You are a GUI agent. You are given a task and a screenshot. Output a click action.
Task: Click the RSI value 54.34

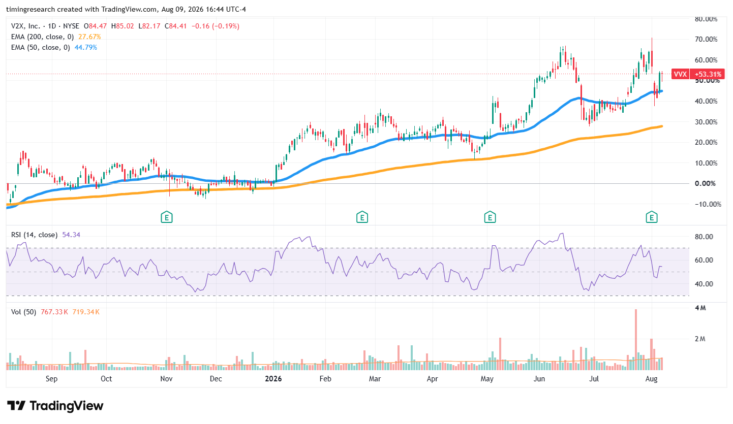(x=71, y=235)
